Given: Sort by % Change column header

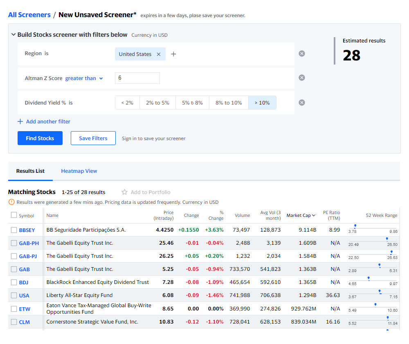Looking at the screenshot, I should pyautogui.click(x=216, y=215).
